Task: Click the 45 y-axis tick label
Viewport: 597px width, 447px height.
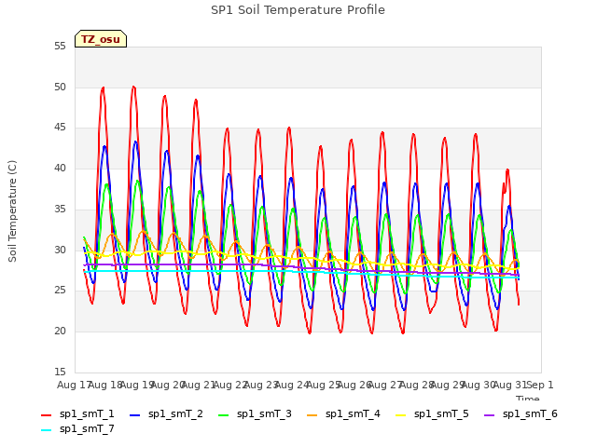Action: pyautogui.click(x=60, y=128)
